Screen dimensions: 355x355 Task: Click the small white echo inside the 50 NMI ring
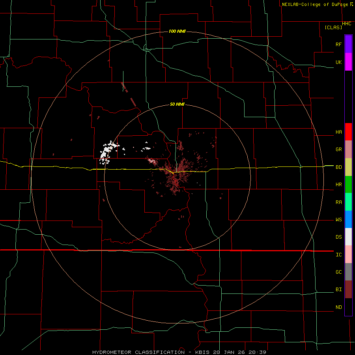146,149
